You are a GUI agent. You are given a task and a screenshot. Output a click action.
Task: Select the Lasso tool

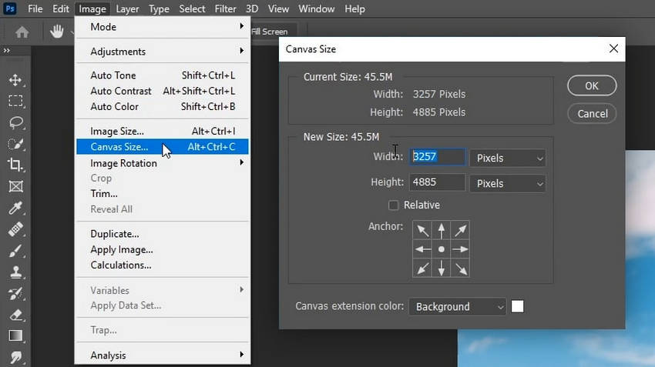(16, 122)
